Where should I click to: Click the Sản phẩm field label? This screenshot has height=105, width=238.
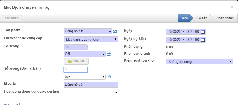pyautogui.click(x=12, y=30)
